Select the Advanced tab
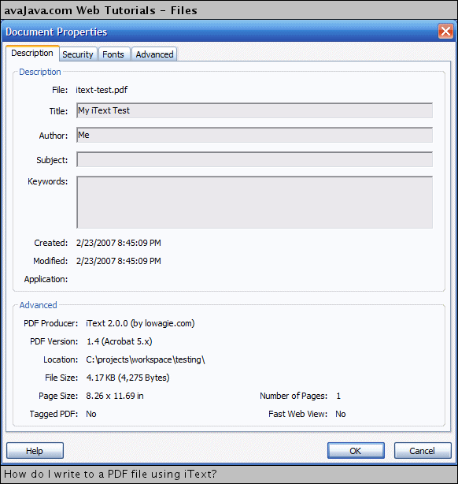 click(154, 54)
